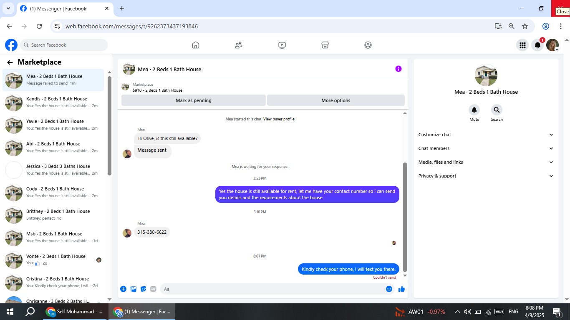Viewport: 570px width, 320px height.
Task: Open the Jessica · 3 Beds 3 Baths House chat
Action: click(53, 170)
